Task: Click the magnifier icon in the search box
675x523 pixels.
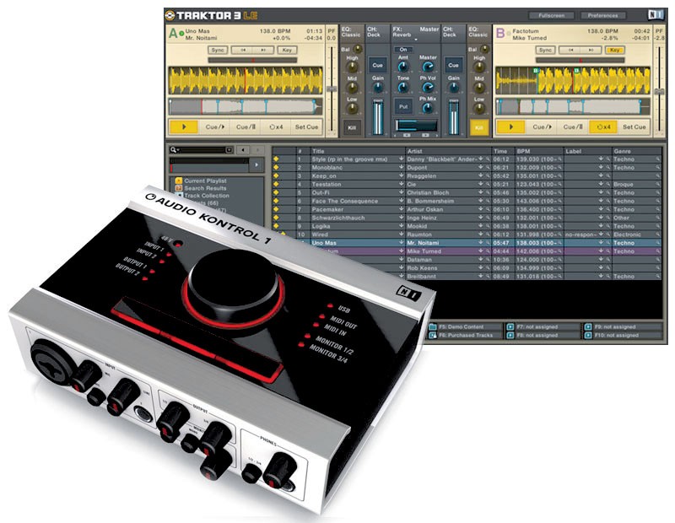Action: coord(173,150)
